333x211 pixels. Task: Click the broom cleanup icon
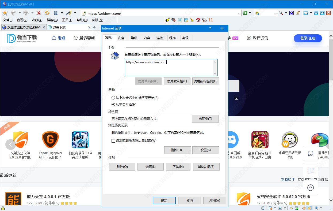(192, 20)
